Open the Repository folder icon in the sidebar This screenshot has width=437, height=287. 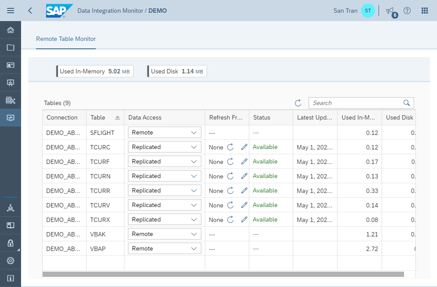coord(10,47)
